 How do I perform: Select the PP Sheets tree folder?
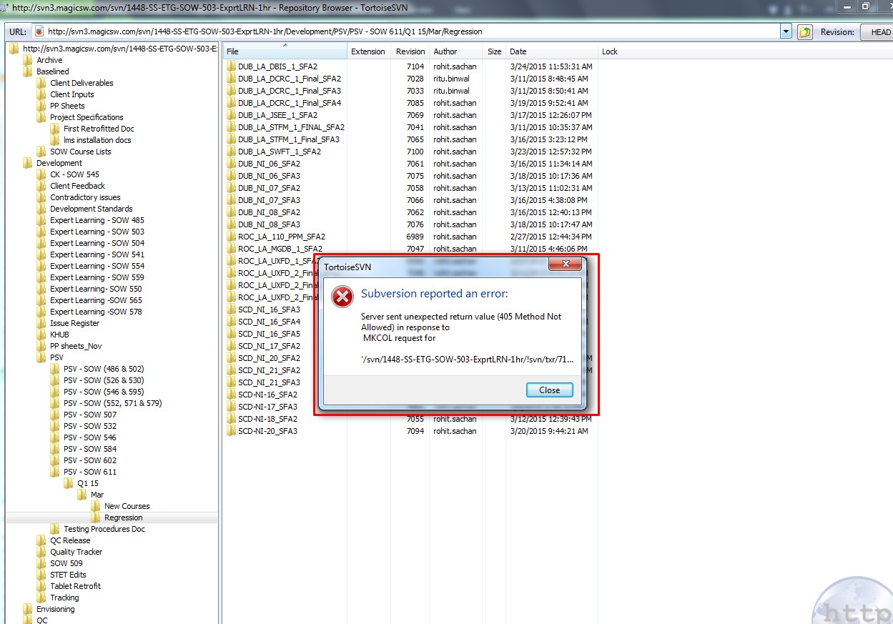(67, 106)
